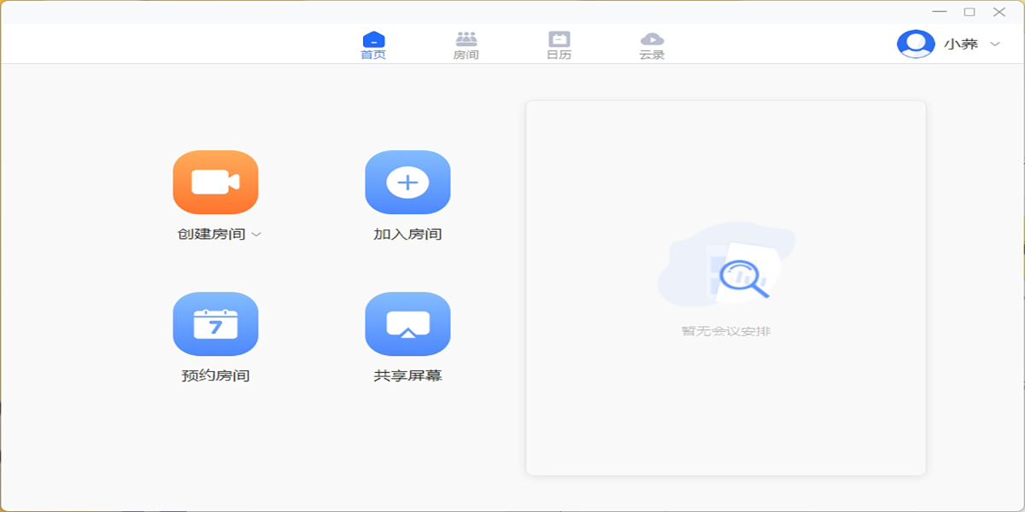Image resolution: width=1025 pixels, height=512 pixels.
Task: Select the 房间 people icon in top navigation
Action: click(x=466, y=39)
